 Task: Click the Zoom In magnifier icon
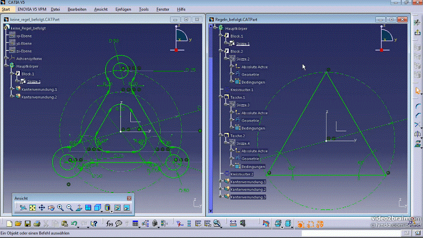tap(60, 208)
